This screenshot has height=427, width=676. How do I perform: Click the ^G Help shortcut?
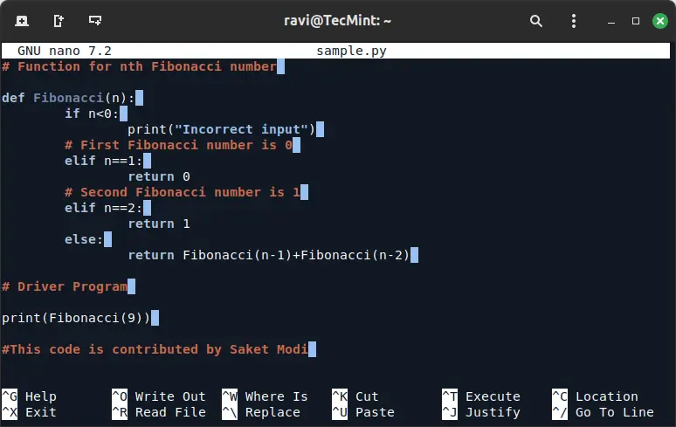click(x=29, y=396)
